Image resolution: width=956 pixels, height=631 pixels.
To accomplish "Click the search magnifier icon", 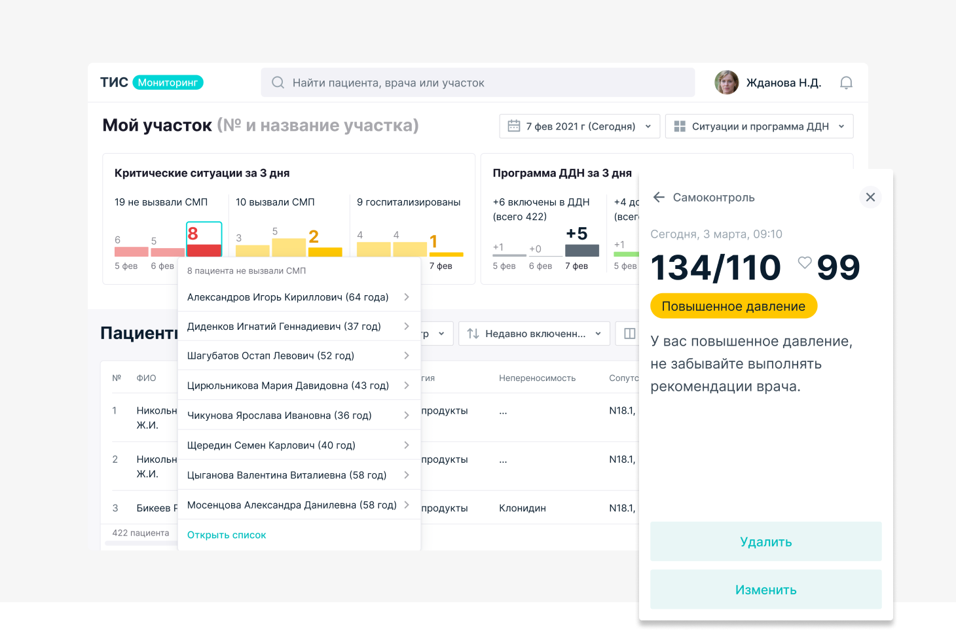I will tap(278, 82).
